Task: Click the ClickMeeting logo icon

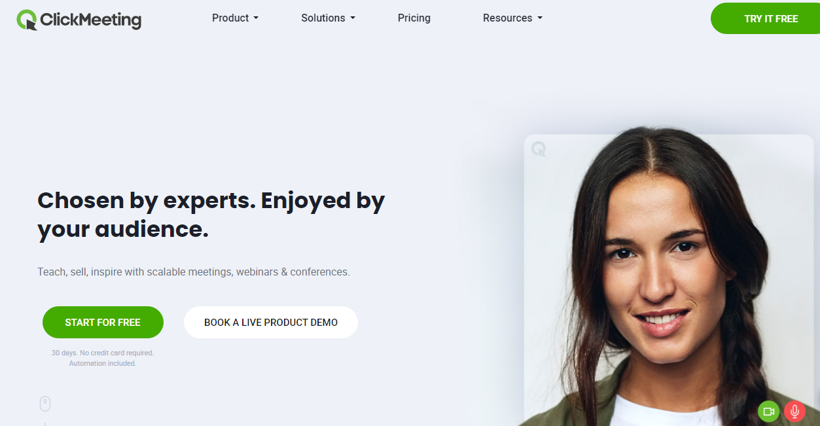Action: click(27, 20)
